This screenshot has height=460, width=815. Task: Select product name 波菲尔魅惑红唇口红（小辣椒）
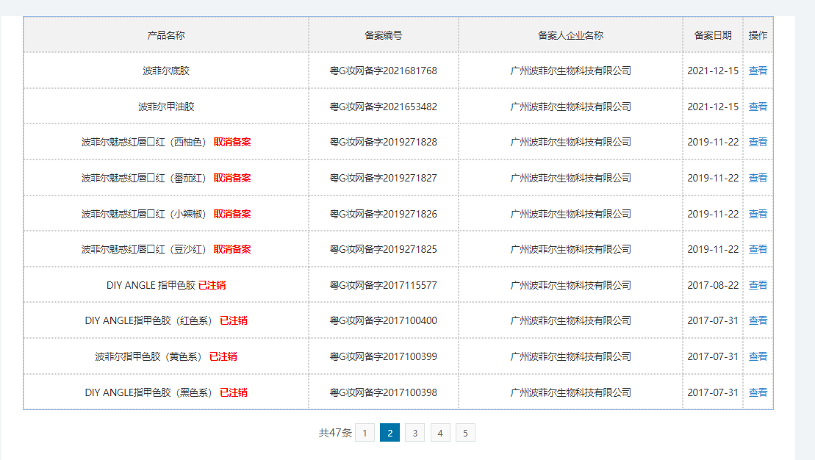(146, 214)
